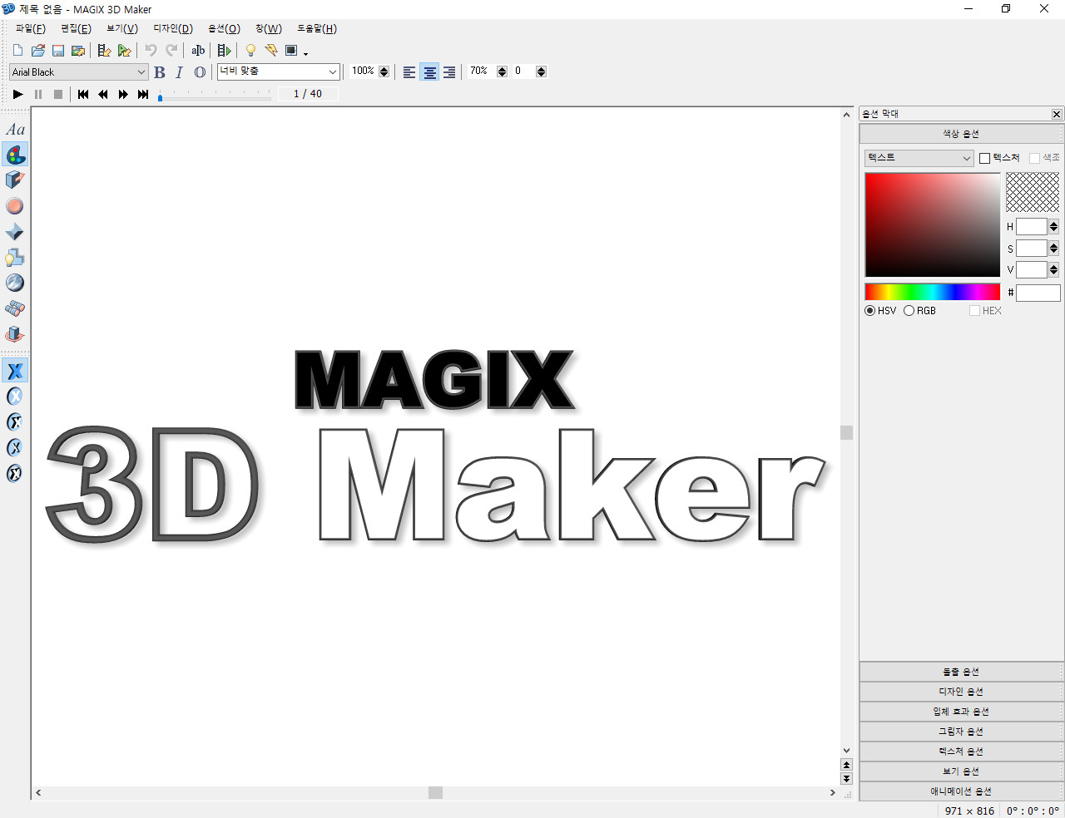Expand the 디자인 옵션 section
The image size is (1065, 818).
(x=961, y=692)
